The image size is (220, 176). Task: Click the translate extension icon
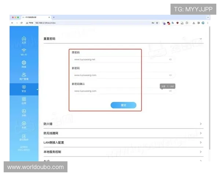(x=173, y=23)
